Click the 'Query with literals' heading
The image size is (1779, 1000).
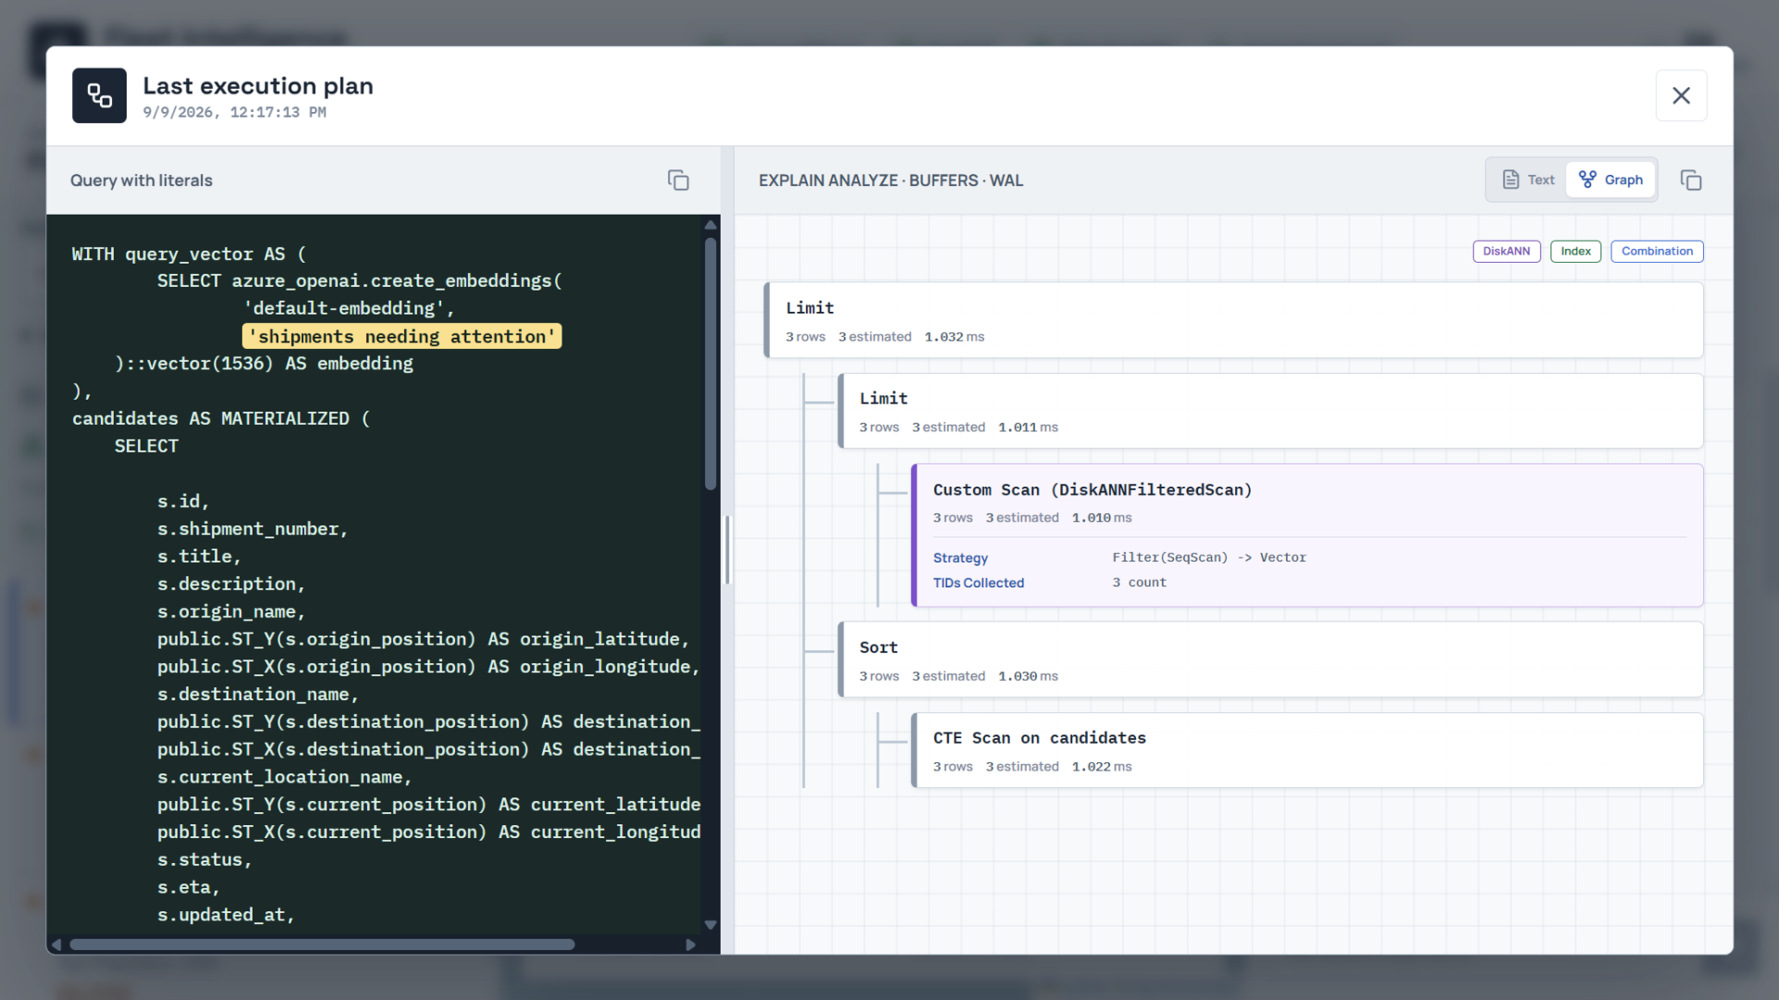tap(142, 181)
